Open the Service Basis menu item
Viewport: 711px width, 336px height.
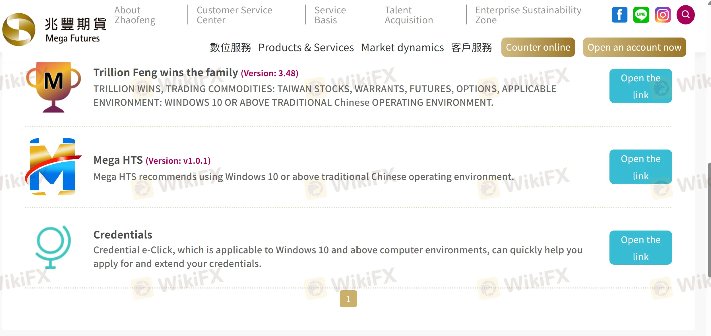(330, 15)
